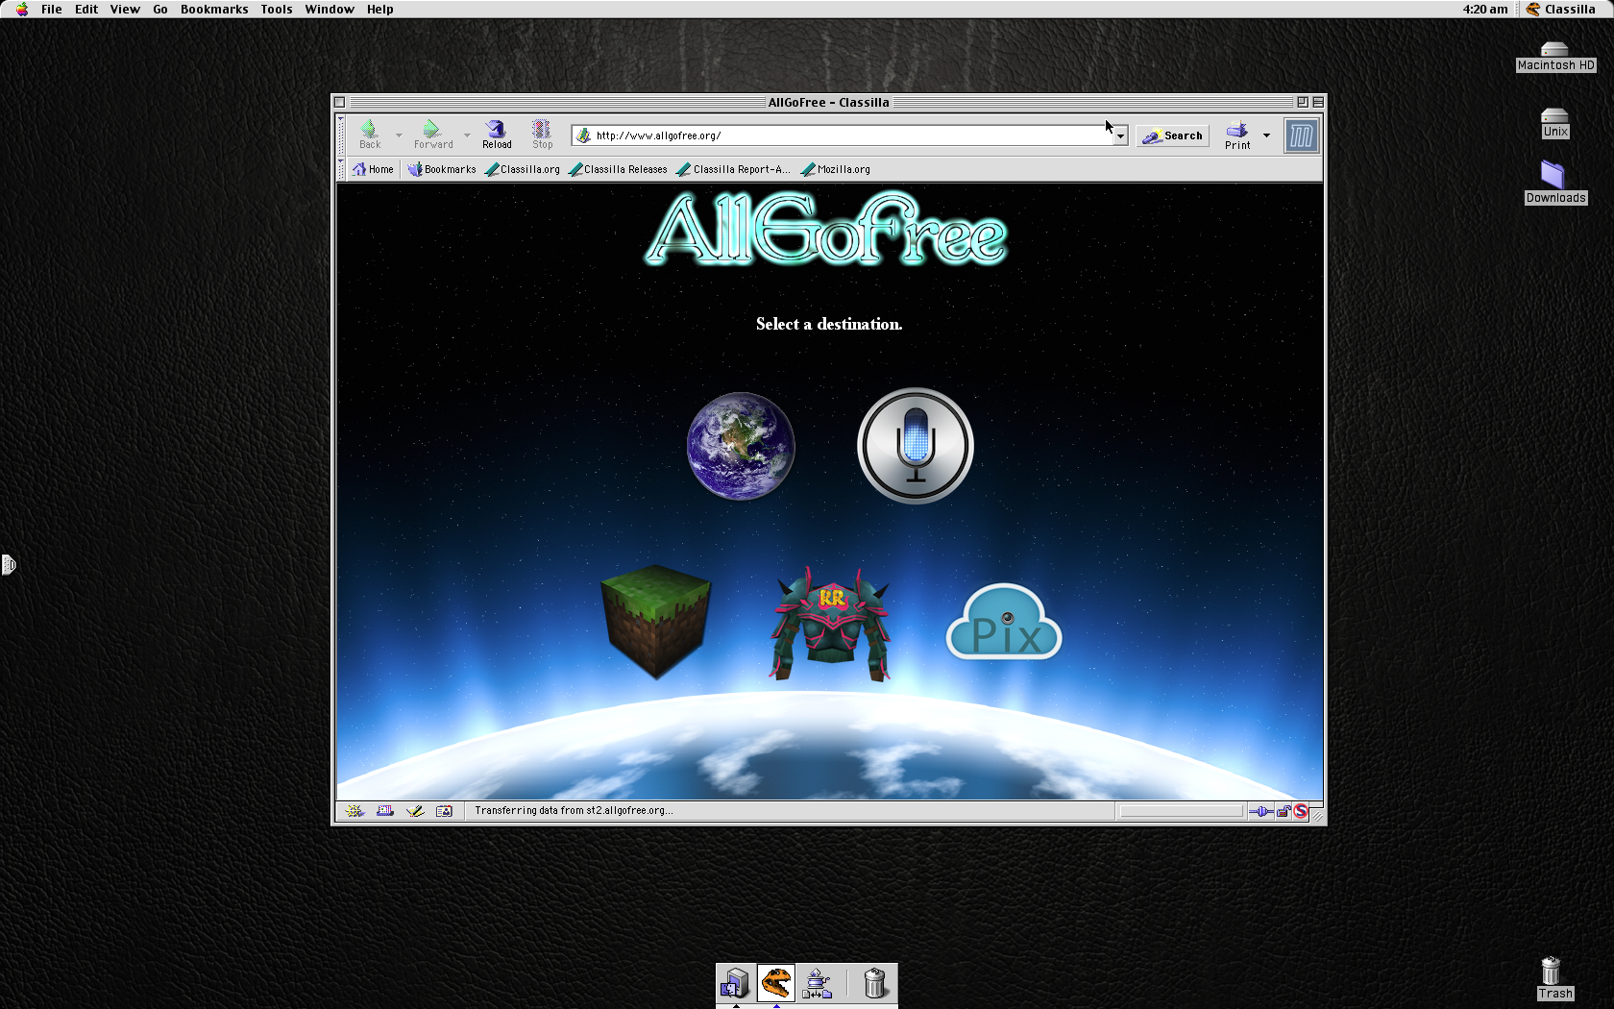Click the red blocked-content status icon

click(x=1300, y=811)
